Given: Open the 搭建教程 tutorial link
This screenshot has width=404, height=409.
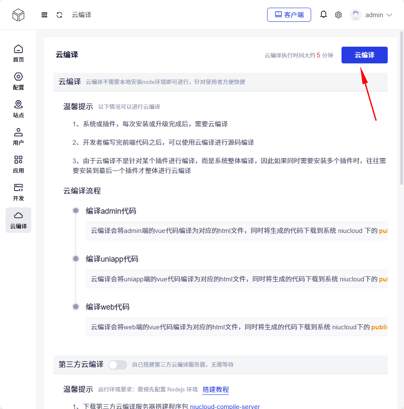Looking at the screenshot, I should 216,390.
